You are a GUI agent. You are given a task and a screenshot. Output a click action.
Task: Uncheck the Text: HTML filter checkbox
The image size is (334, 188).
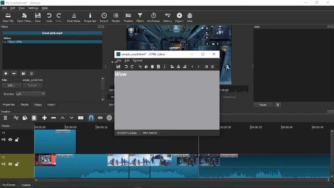point(5,42)
